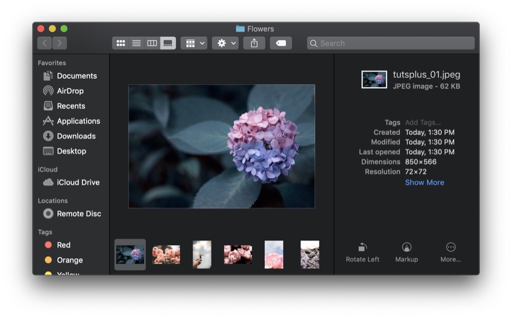
Task: Click the Share toolbar button
Action: (254, 43)
